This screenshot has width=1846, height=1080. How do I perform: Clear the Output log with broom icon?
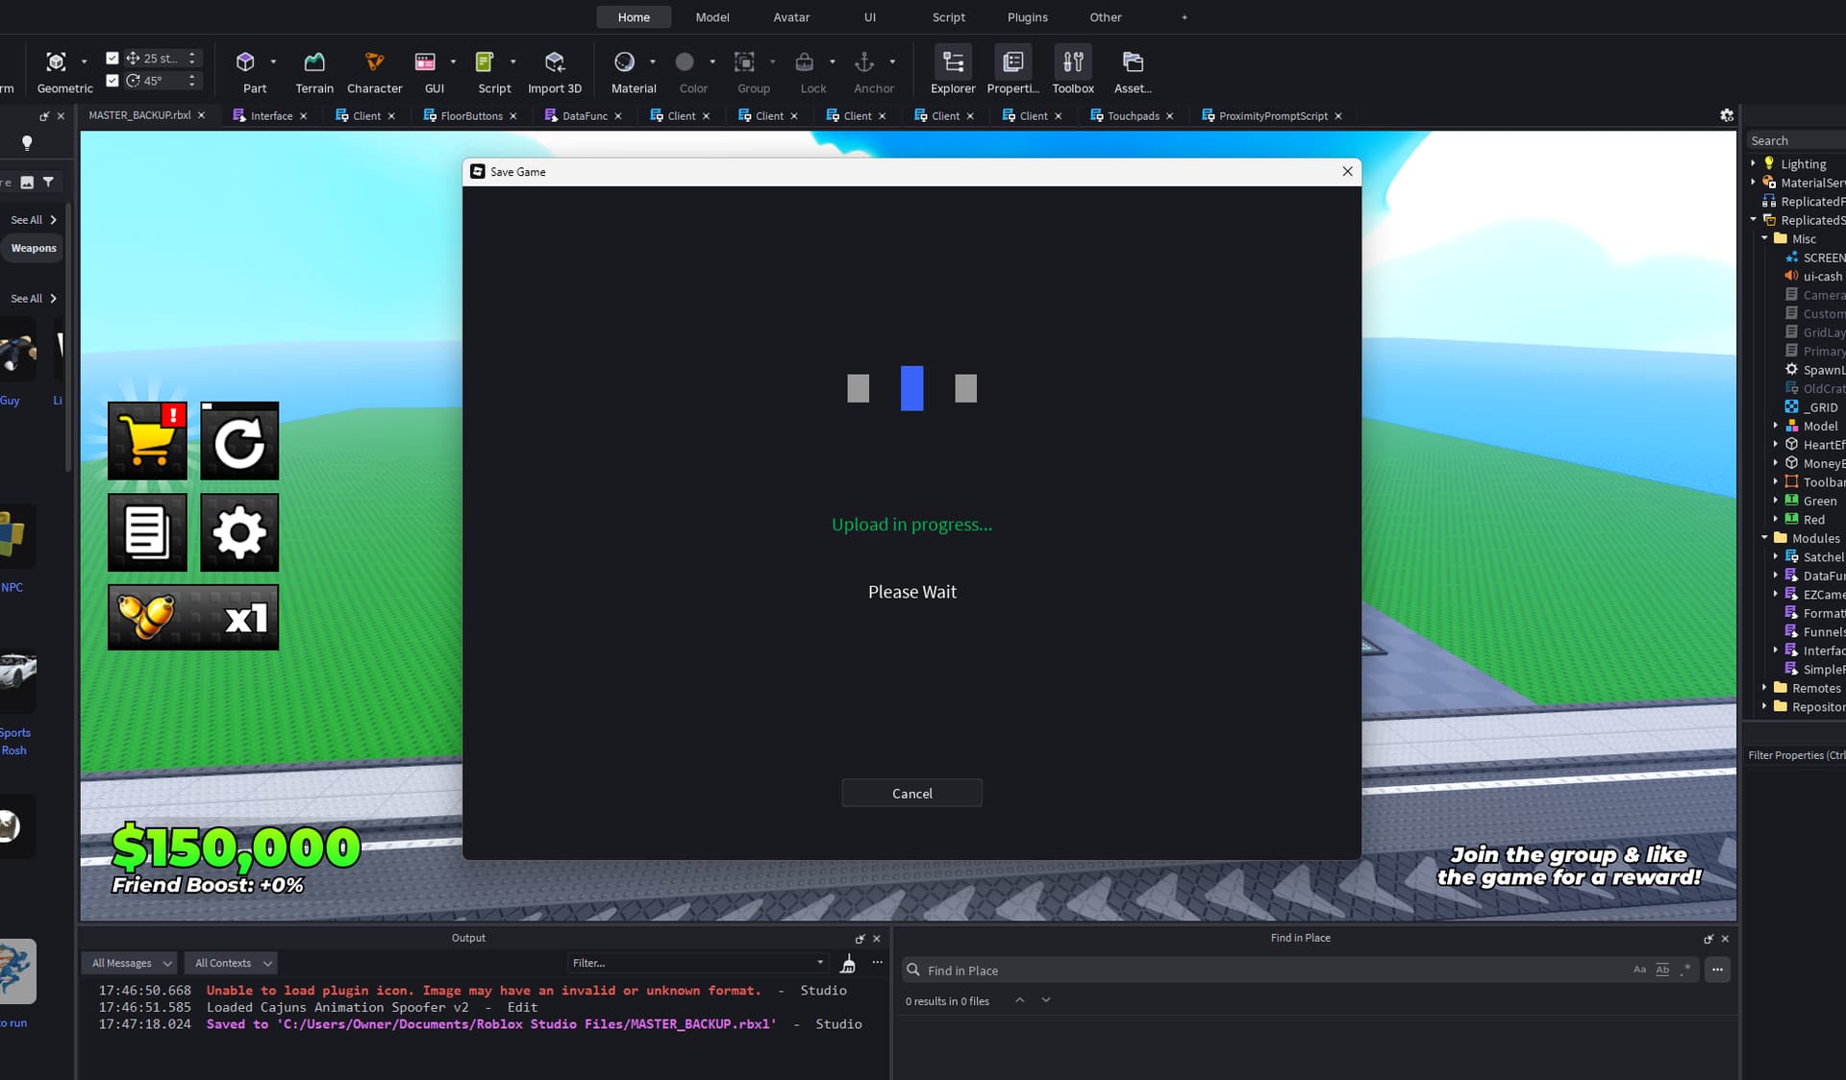click(x=848, y=964)
